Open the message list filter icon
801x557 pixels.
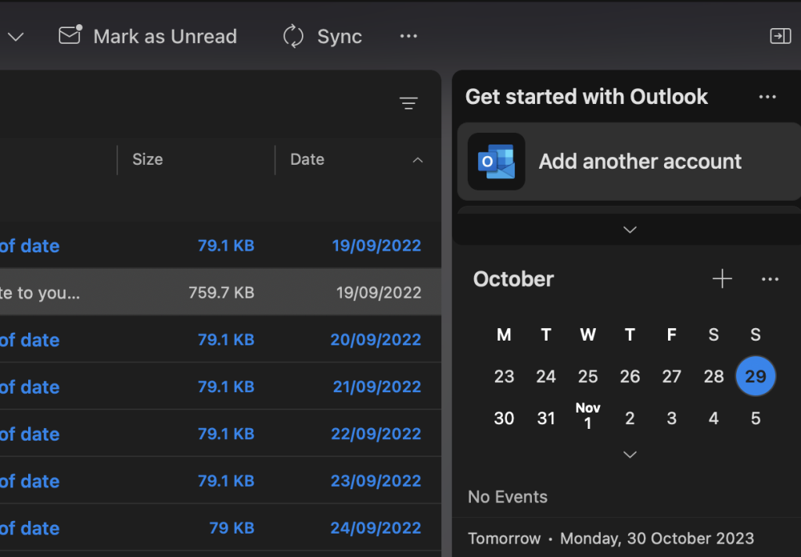pyautogui.click(x=408, y=103)
